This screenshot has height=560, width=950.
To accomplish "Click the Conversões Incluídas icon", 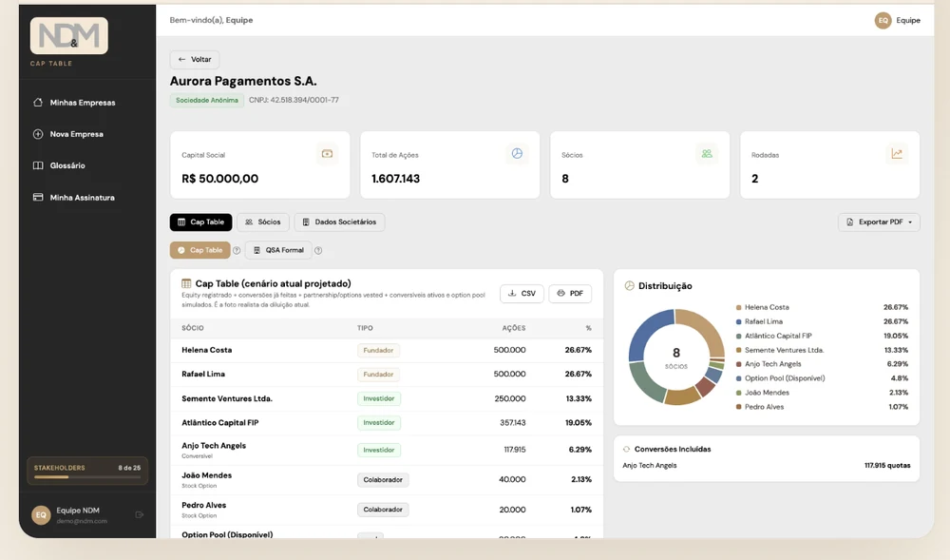I will pos(626,449).
